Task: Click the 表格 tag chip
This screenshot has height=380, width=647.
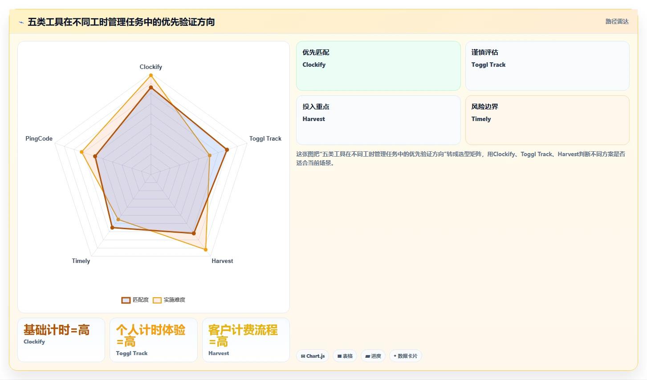Action: pos(345,356)
